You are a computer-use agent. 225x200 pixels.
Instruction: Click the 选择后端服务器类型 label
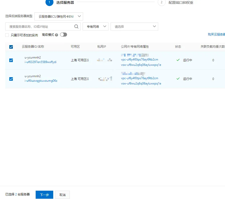coord(19,16)
